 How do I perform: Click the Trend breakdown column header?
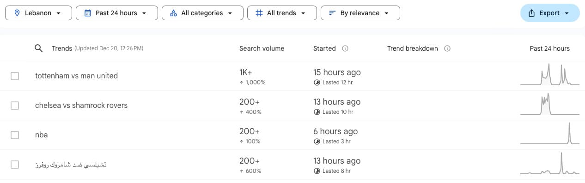(412, 48)
